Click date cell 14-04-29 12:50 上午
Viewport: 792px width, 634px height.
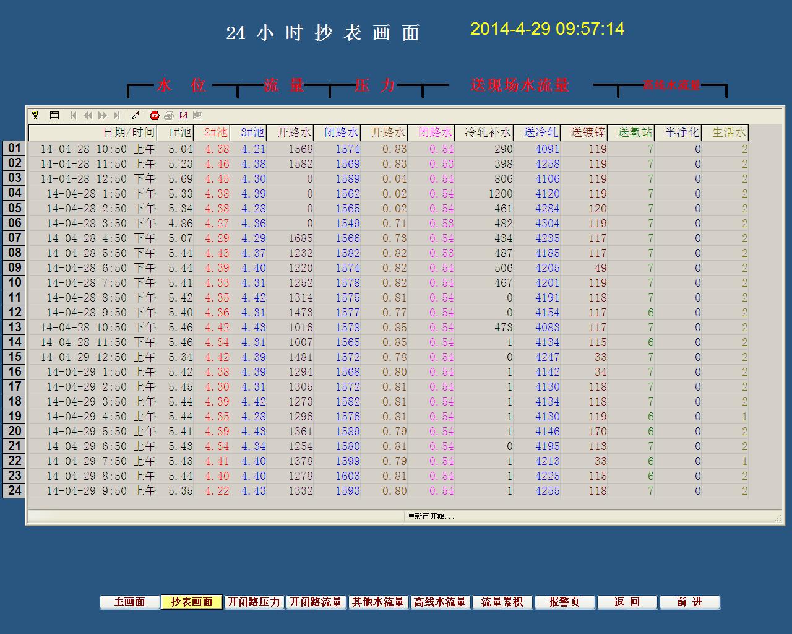tap(93, 357)
